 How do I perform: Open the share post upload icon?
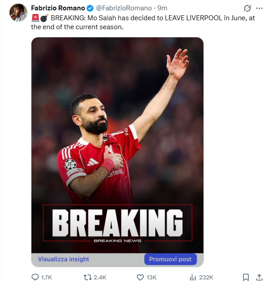(x=259, y=277)
